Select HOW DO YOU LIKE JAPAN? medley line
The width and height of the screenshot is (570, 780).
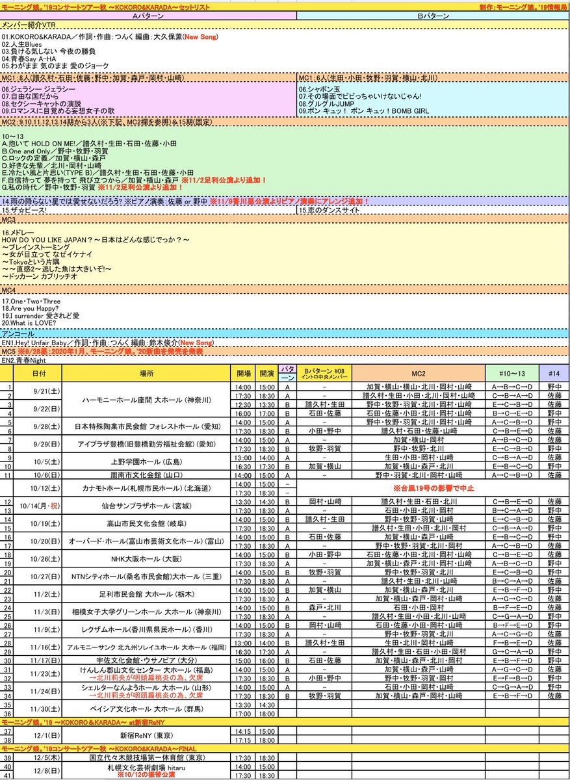(x=96, y=240)
